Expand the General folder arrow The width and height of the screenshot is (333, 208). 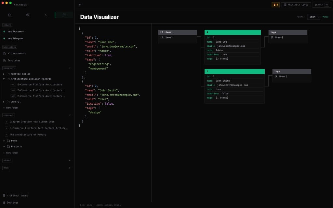4,102
